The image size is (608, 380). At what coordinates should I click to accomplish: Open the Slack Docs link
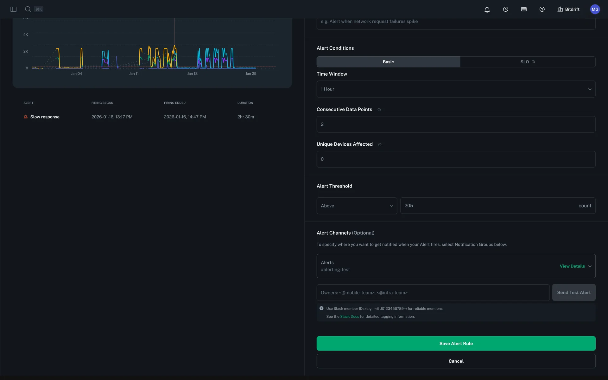[349, 316]
